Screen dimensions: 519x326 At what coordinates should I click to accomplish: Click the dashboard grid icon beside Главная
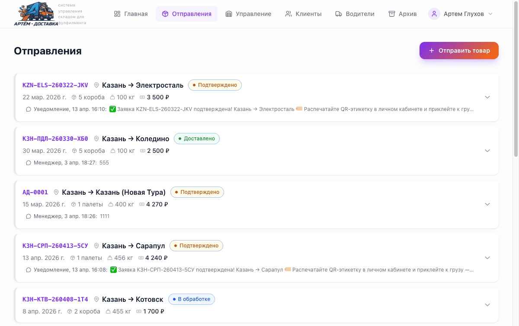point(117,14)
